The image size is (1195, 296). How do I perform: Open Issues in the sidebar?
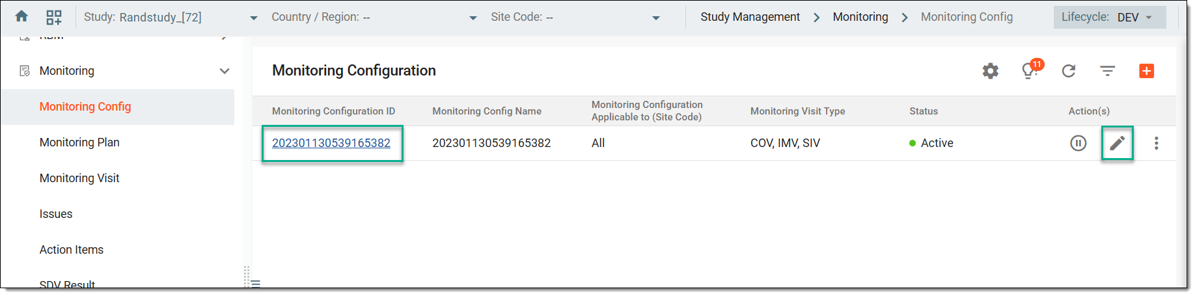click(56, 214)
